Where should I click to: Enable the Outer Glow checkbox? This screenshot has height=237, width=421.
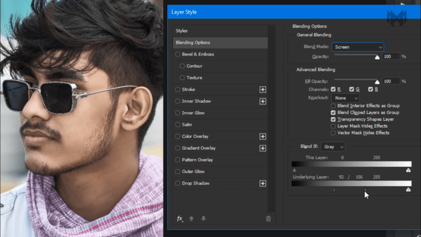click(x=178, y=172)
